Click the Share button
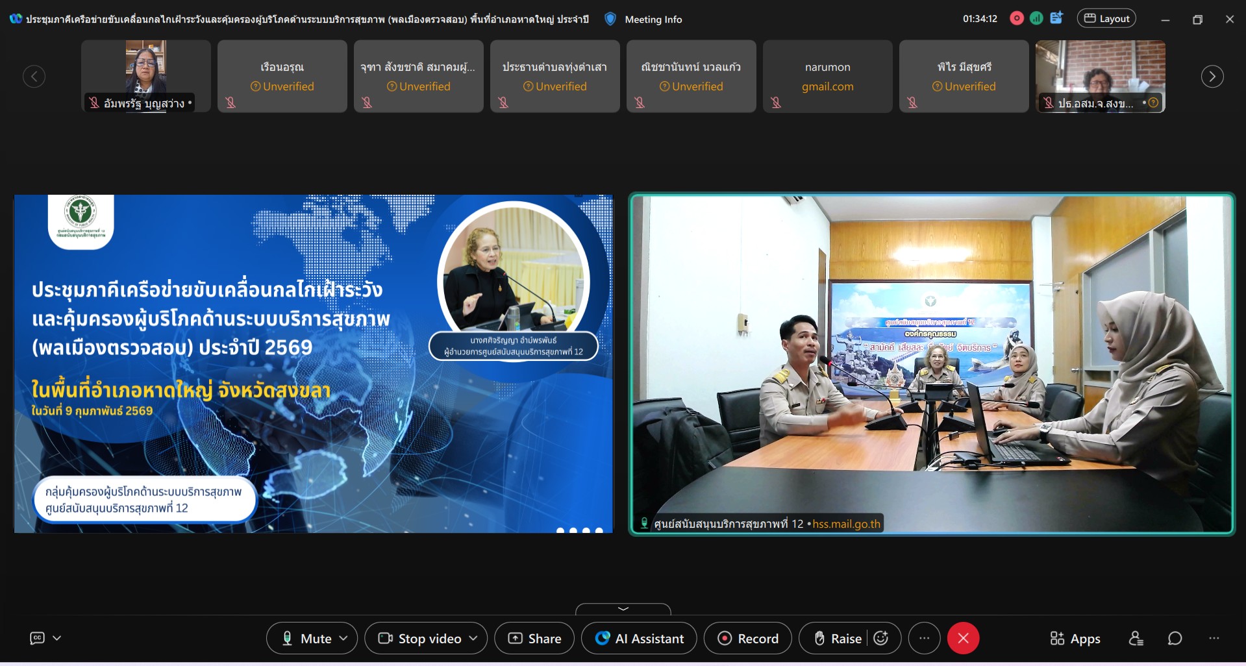 534,639
